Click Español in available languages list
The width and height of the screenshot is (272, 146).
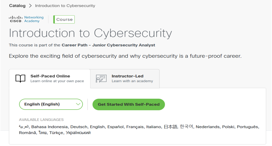tap(116, 127)
